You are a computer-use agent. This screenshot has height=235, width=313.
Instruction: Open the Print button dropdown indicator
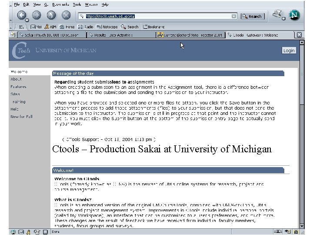pos(283,19)
